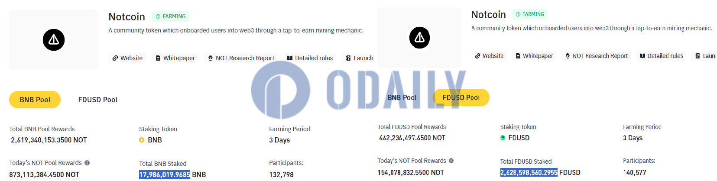Click value 462,236,497.6500 NOT
This screenshot has width=717, height=181.
click(x=412, y=138)
